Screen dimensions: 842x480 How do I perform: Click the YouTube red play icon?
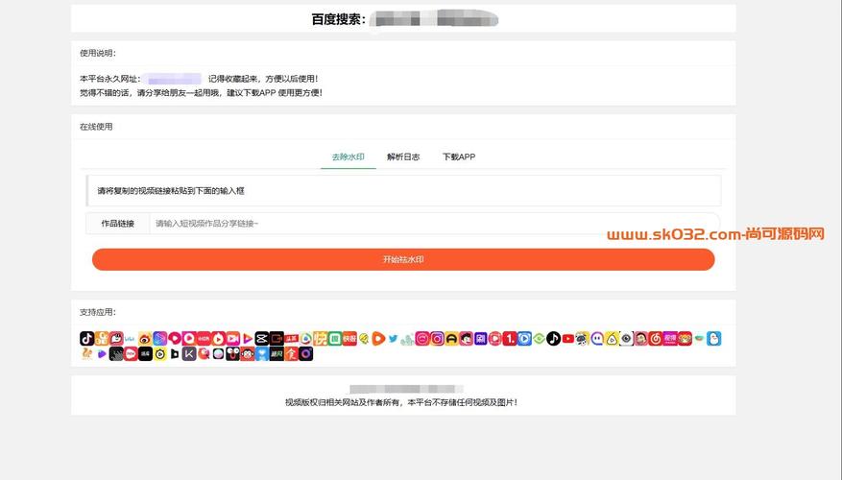568,338
